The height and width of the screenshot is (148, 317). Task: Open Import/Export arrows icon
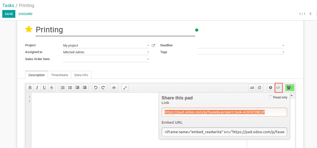[252, 88]
